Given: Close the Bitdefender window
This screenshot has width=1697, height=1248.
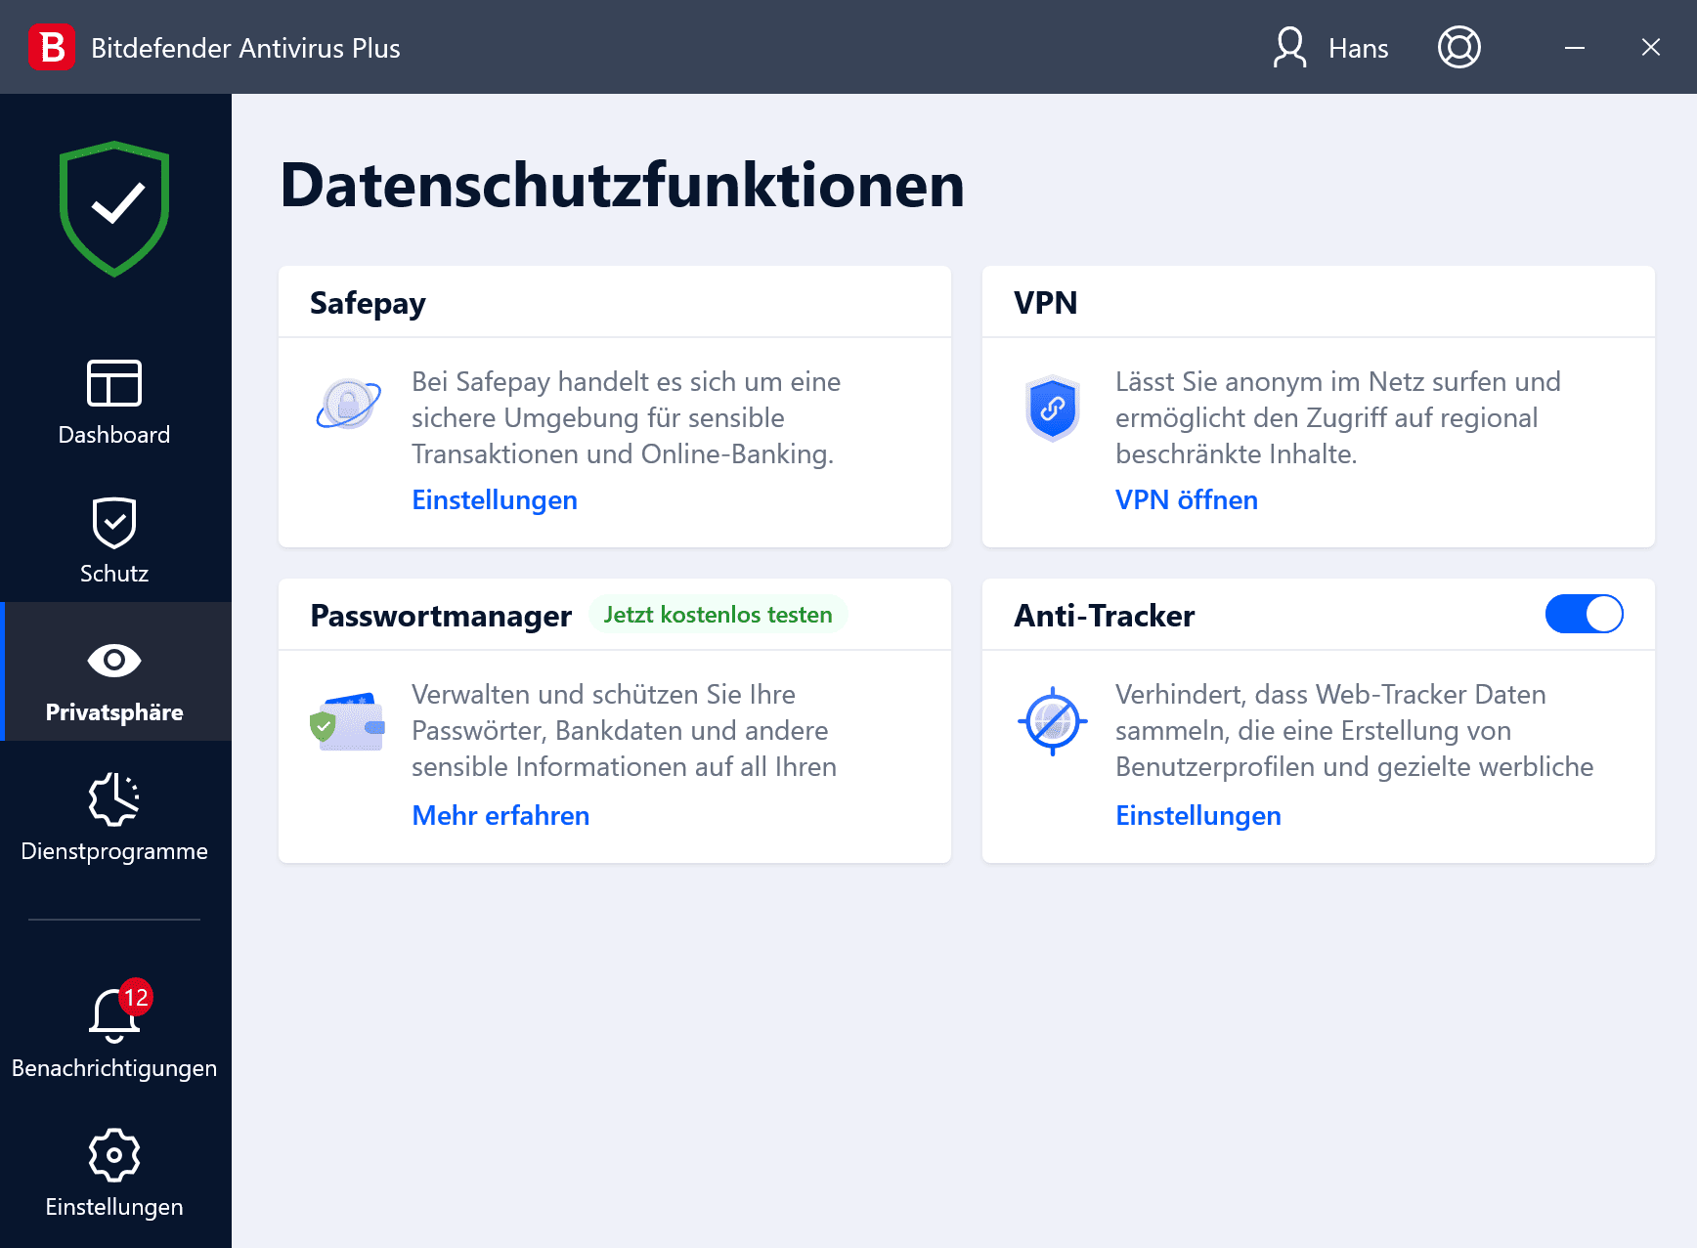Looking at the screenshot, I should 1651,47.
